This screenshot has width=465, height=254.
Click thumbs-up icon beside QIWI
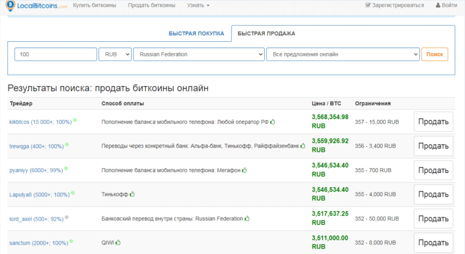(118, 243)
